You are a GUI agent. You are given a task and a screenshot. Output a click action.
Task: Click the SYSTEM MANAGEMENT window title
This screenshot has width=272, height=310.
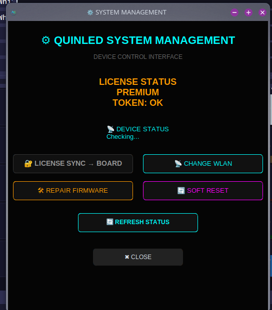(131, 12)
